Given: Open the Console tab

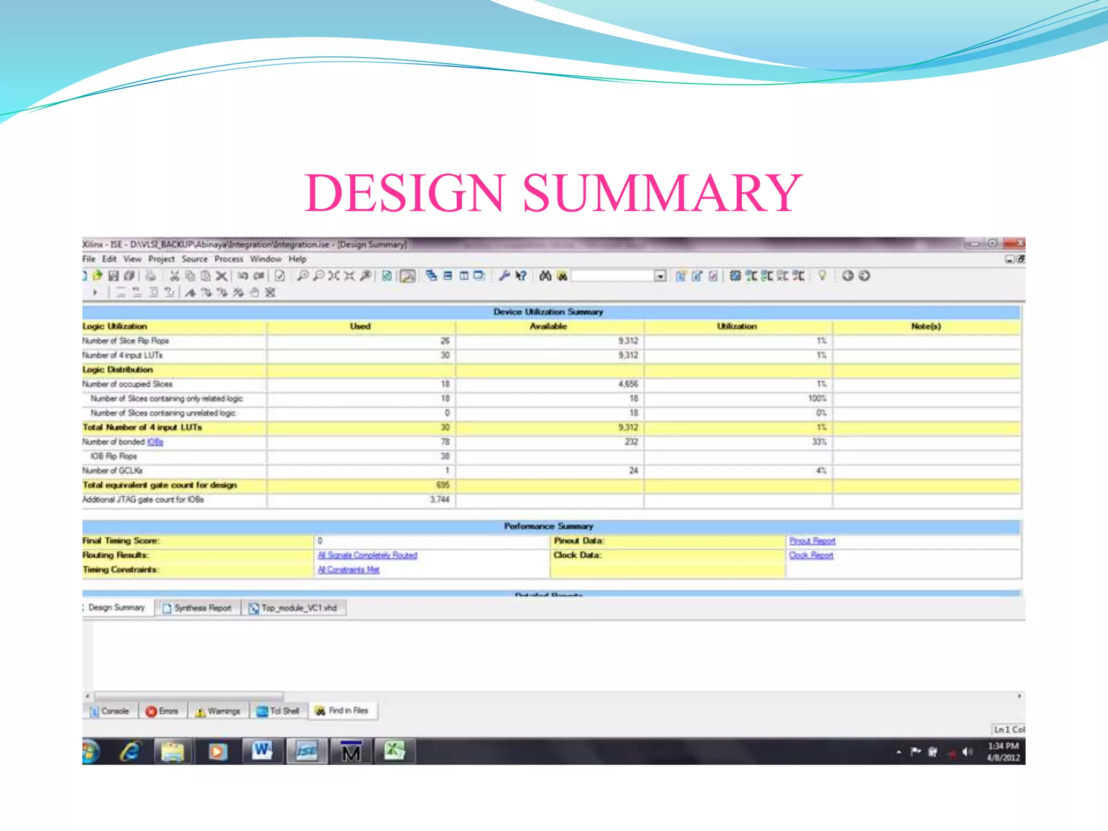Looking at the screenshot, I should tap(110, 711).
